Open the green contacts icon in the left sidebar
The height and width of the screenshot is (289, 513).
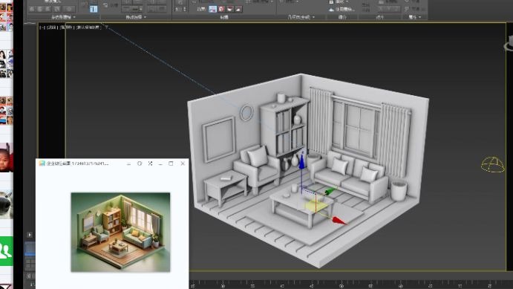[6, 251]
